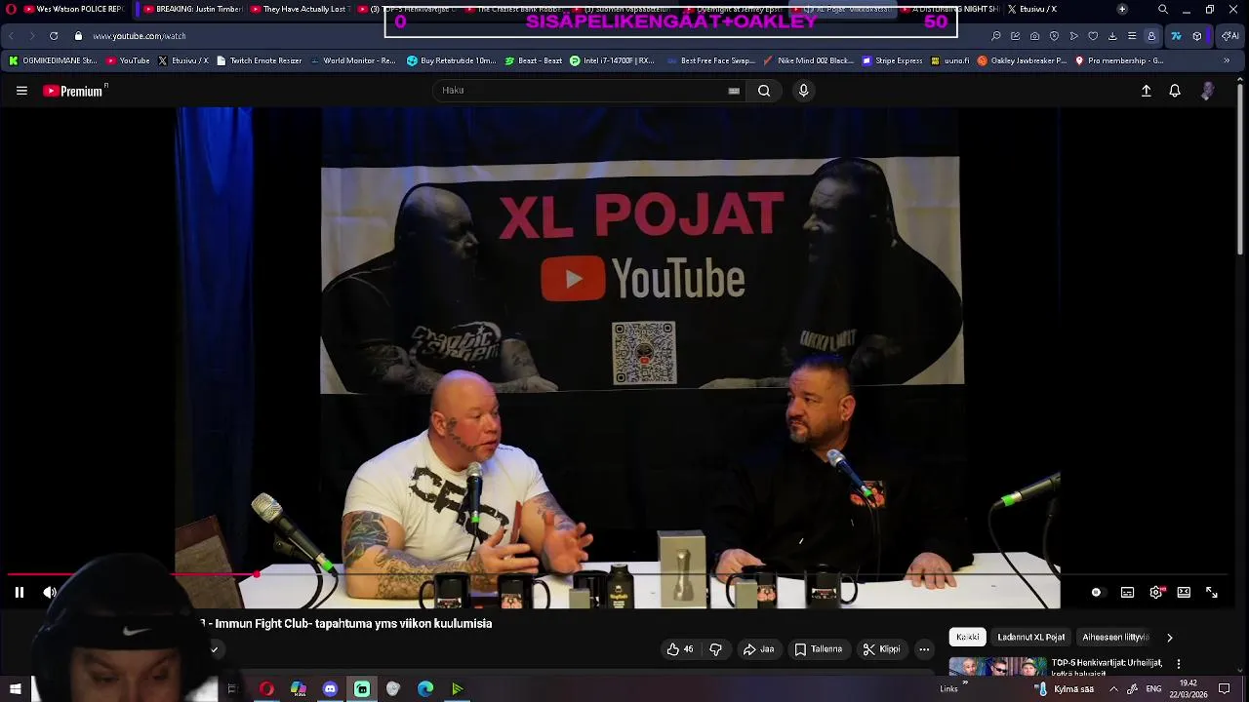Submit search with magnifying glass button

click(764, 91)
